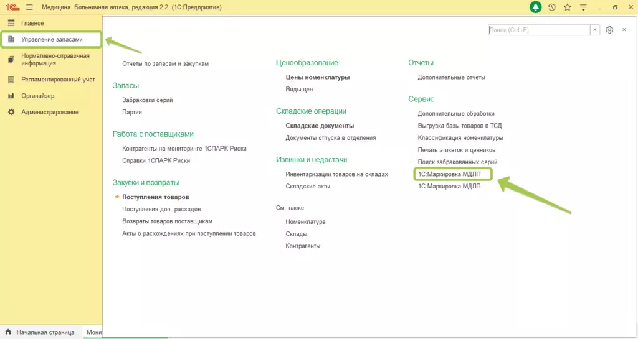Click the Поиск (Ctrl+F) search field

click(538, 30)
